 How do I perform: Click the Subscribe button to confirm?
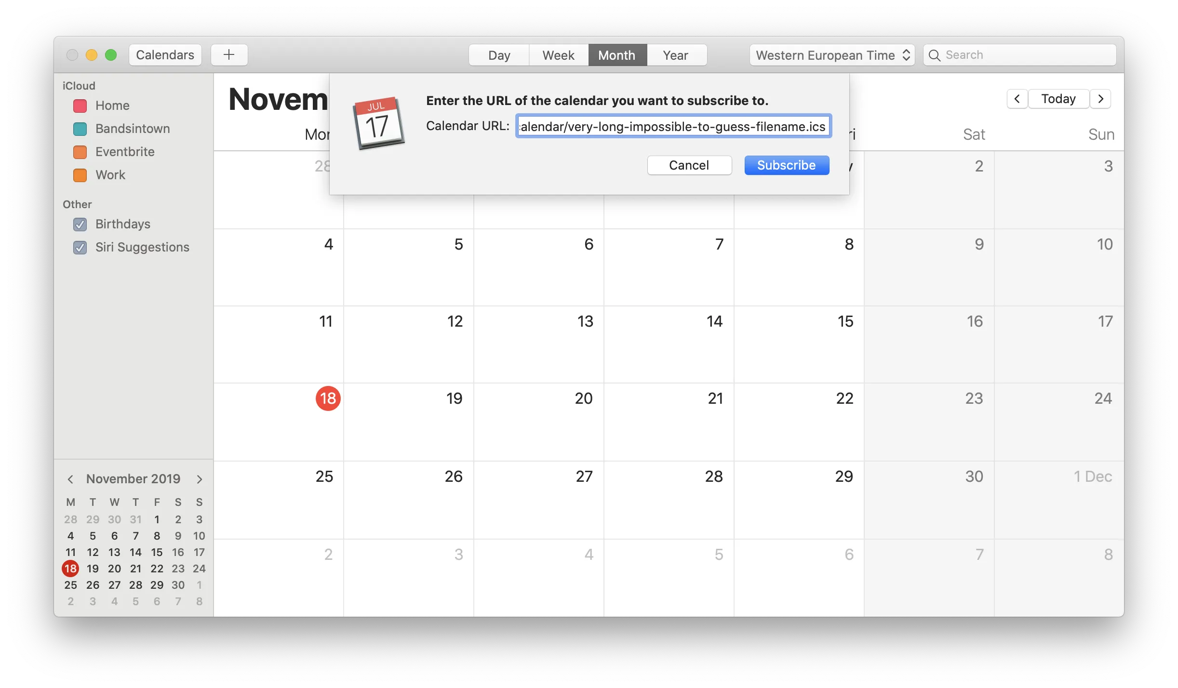[787, 165]
